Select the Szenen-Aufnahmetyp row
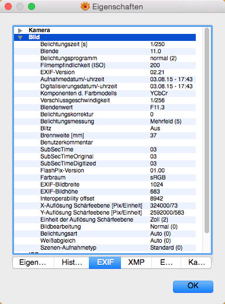Screen dimensions: 225x304 click(x=105, y=248)
